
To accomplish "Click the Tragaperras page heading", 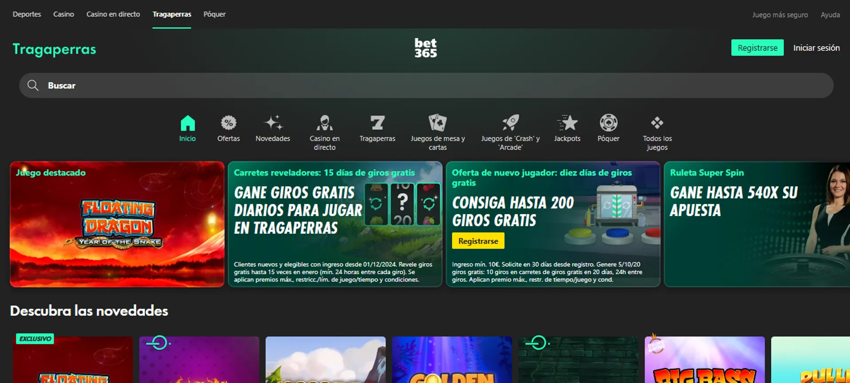I will (x=54, y=49).
